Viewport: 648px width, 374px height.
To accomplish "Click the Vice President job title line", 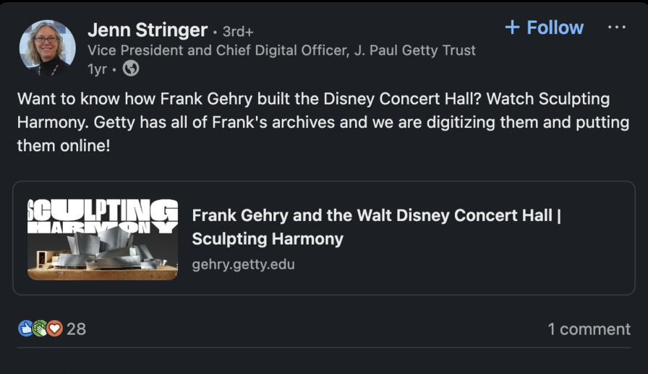I will (281, 51).
